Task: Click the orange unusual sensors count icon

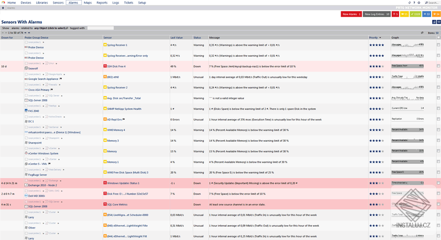Action: pos(436,14)
